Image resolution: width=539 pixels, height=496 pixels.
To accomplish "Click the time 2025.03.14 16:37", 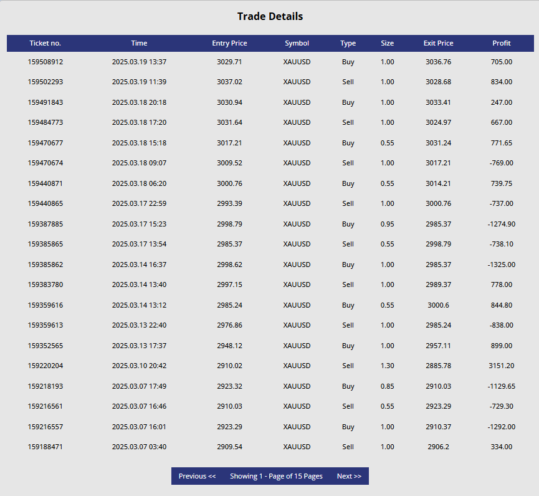I will pyautogui.click(x=139, y=265).
